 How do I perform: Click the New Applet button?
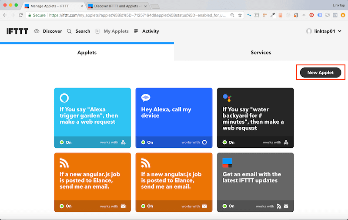click(321, 72)
